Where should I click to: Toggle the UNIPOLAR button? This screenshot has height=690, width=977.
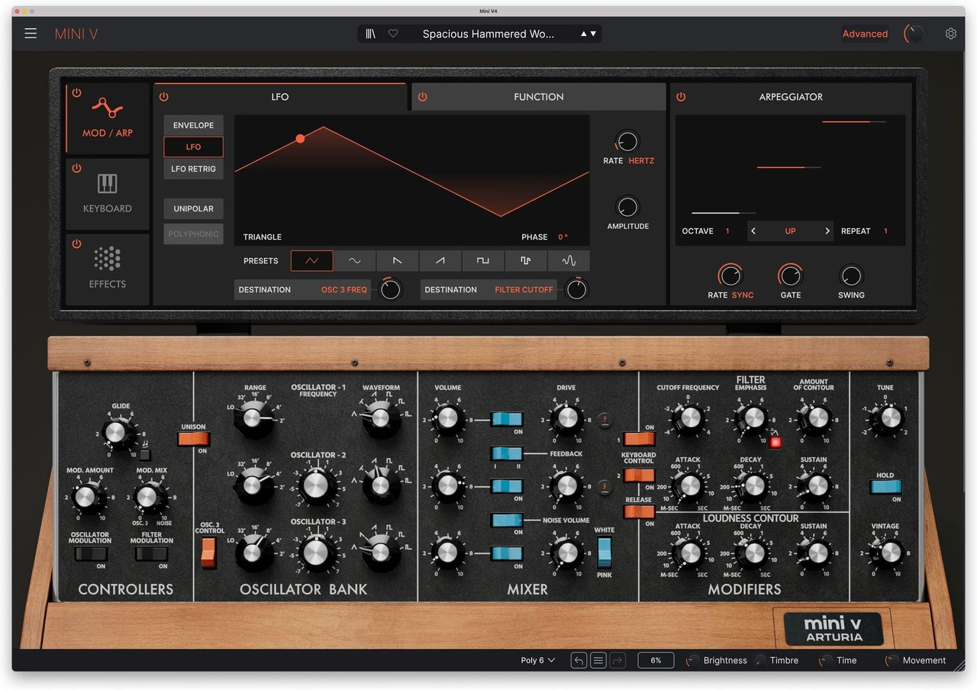pyautogui.click(x=193, y=208)
